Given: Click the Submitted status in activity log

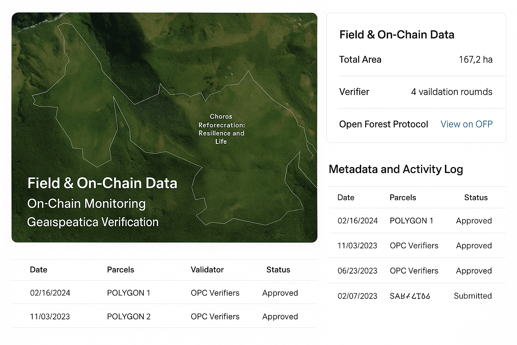Looking at the screenshot, I should point(473,296).
